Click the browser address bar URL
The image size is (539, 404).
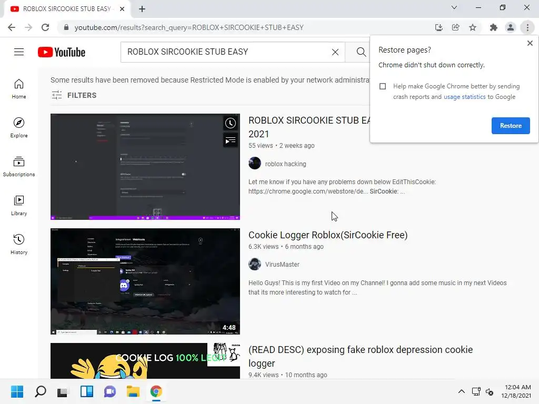click(x=189, y=27)
